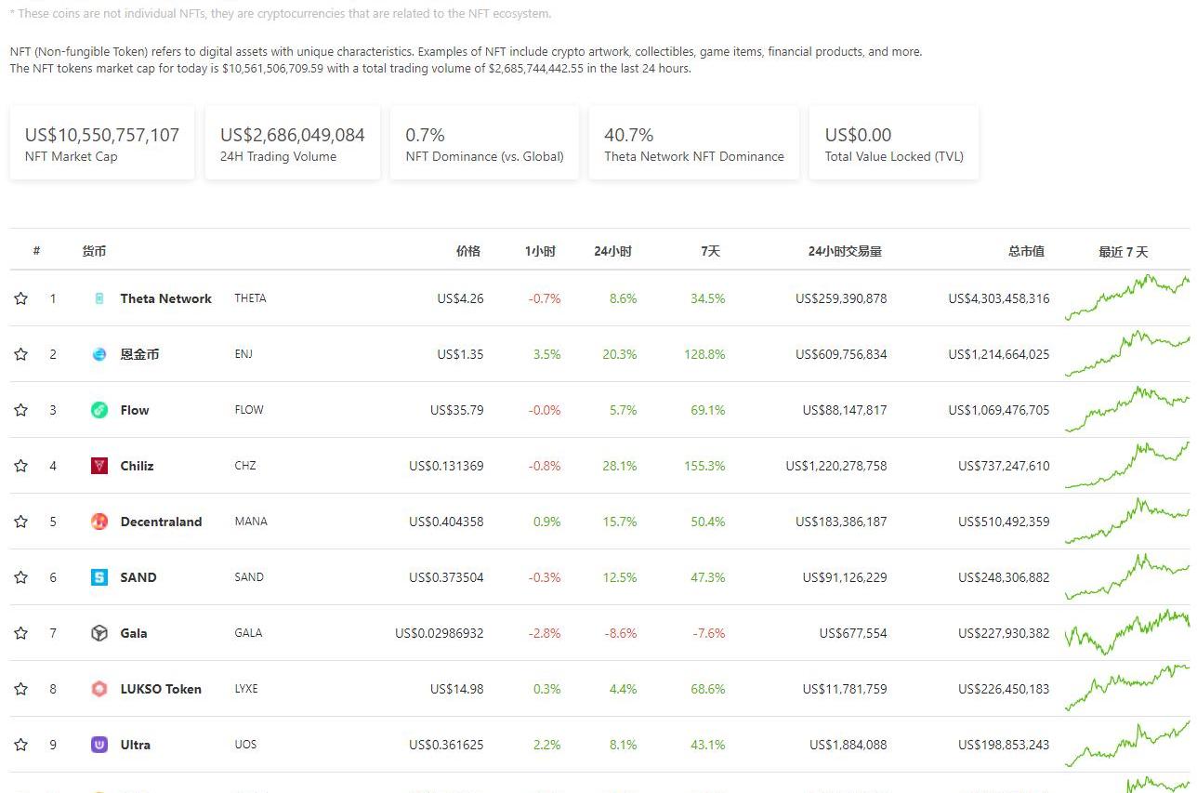Screen dimensions: 1197x793
Task: Sort by the 1小时 change column
Action: pyautogui.click(x=540, y=251)
